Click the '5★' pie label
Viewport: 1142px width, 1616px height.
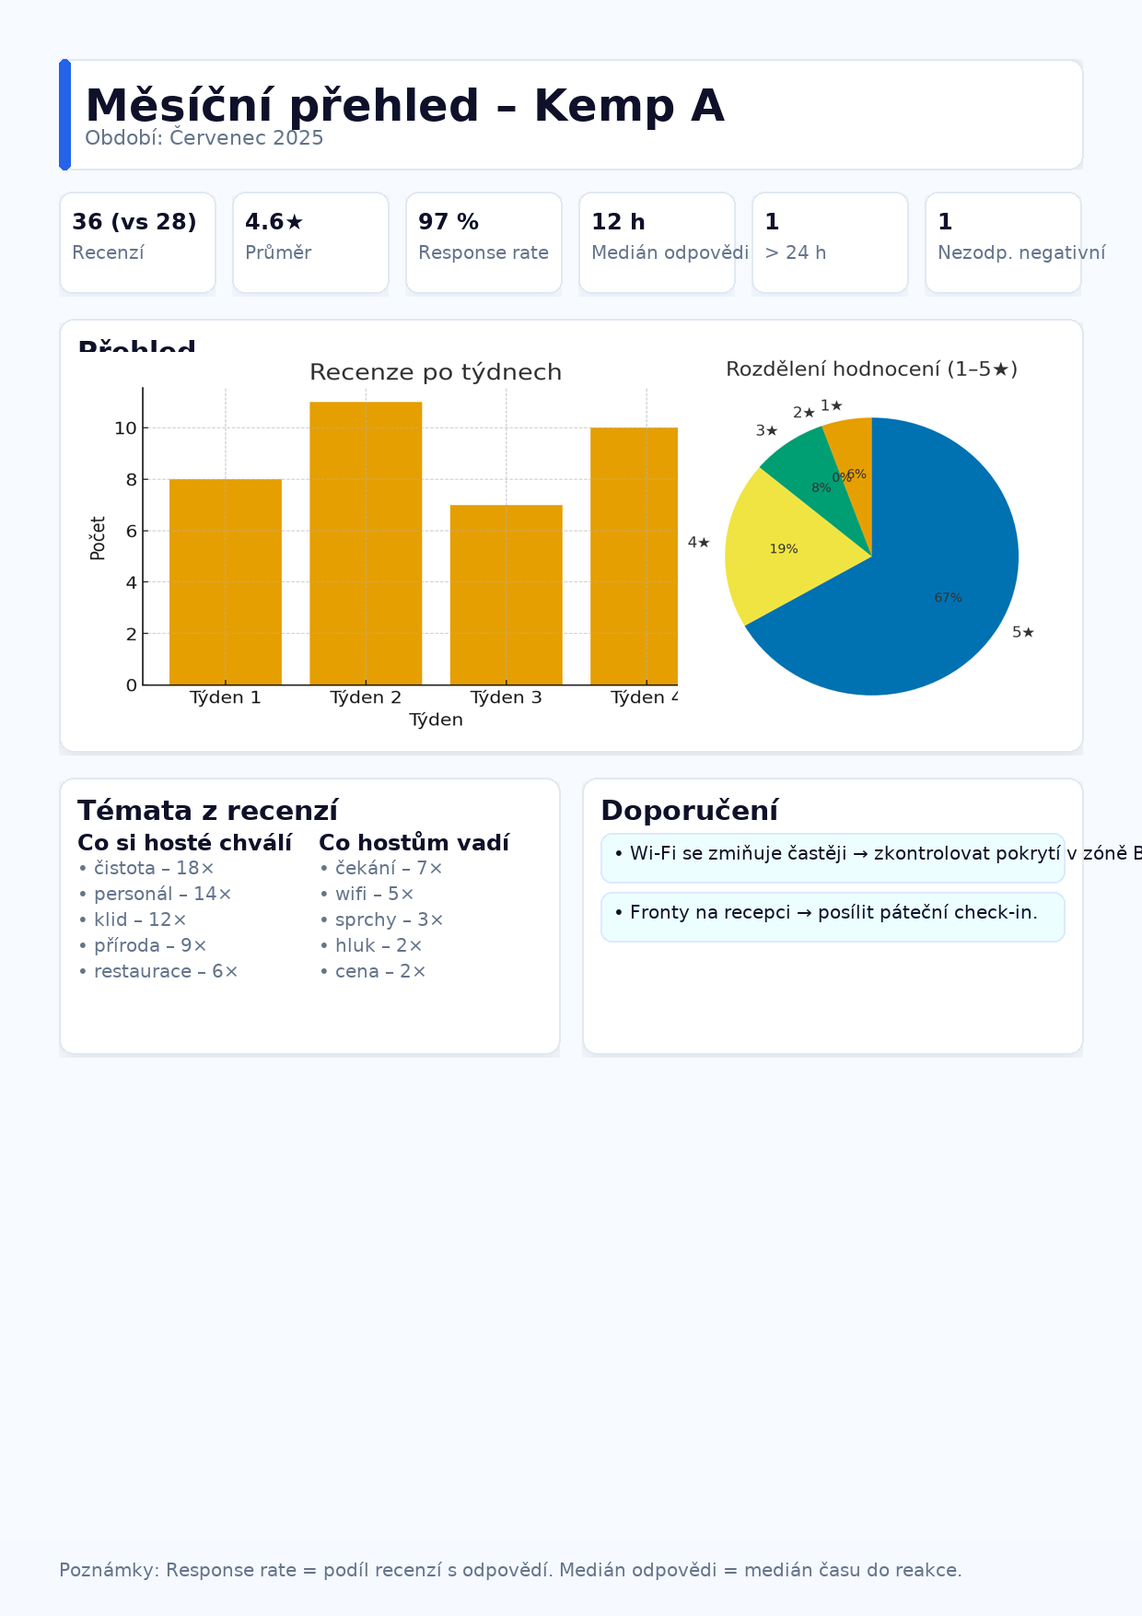[x=1023, y=632]
